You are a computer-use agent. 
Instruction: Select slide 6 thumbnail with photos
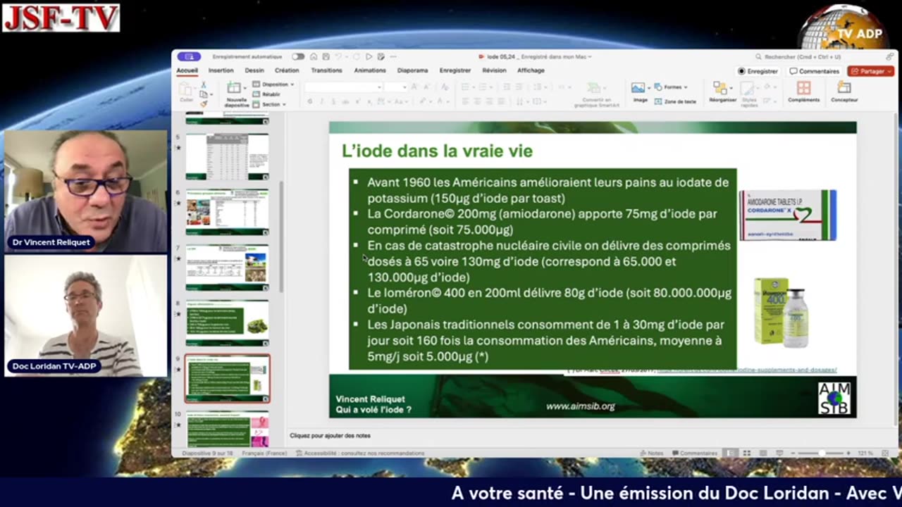(227, 212)
